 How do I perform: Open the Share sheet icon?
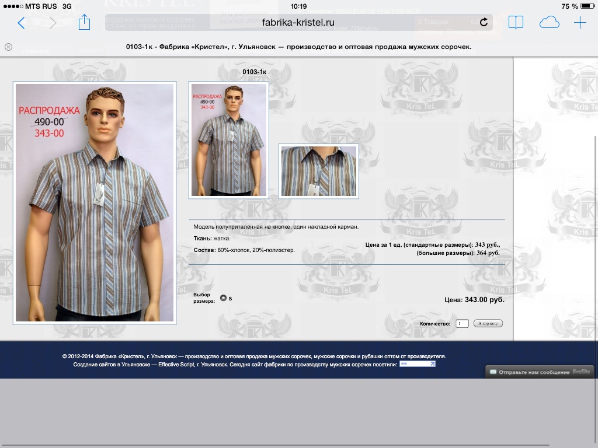tap(84, 22)
